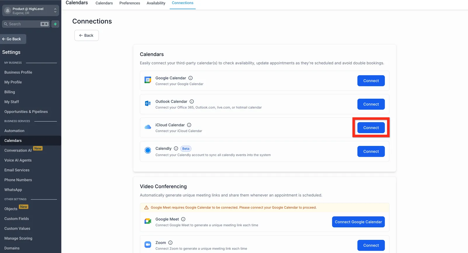Connect the Zoom integration
This screenshot has width=468, height=253.
(371, 245)
